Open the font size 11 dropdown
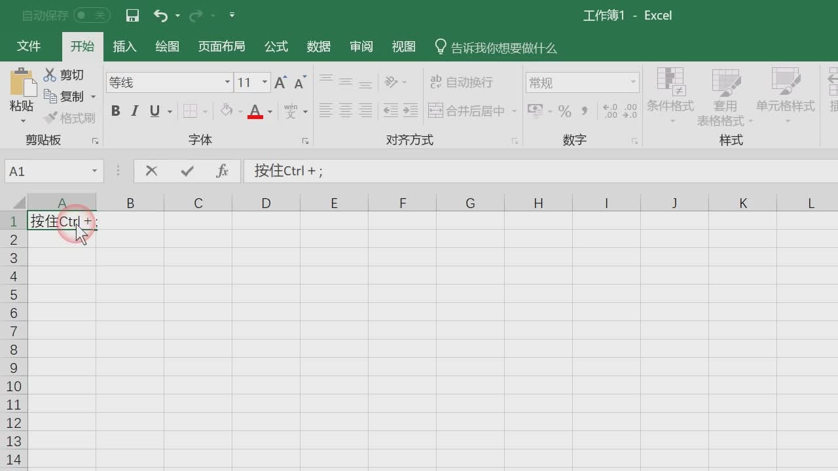 coord(264,82)
